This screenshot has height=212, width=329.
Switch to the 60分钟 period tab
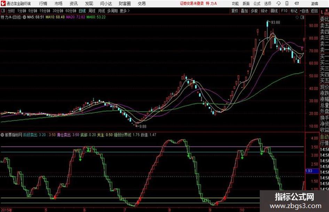click(x=71, y=11)
